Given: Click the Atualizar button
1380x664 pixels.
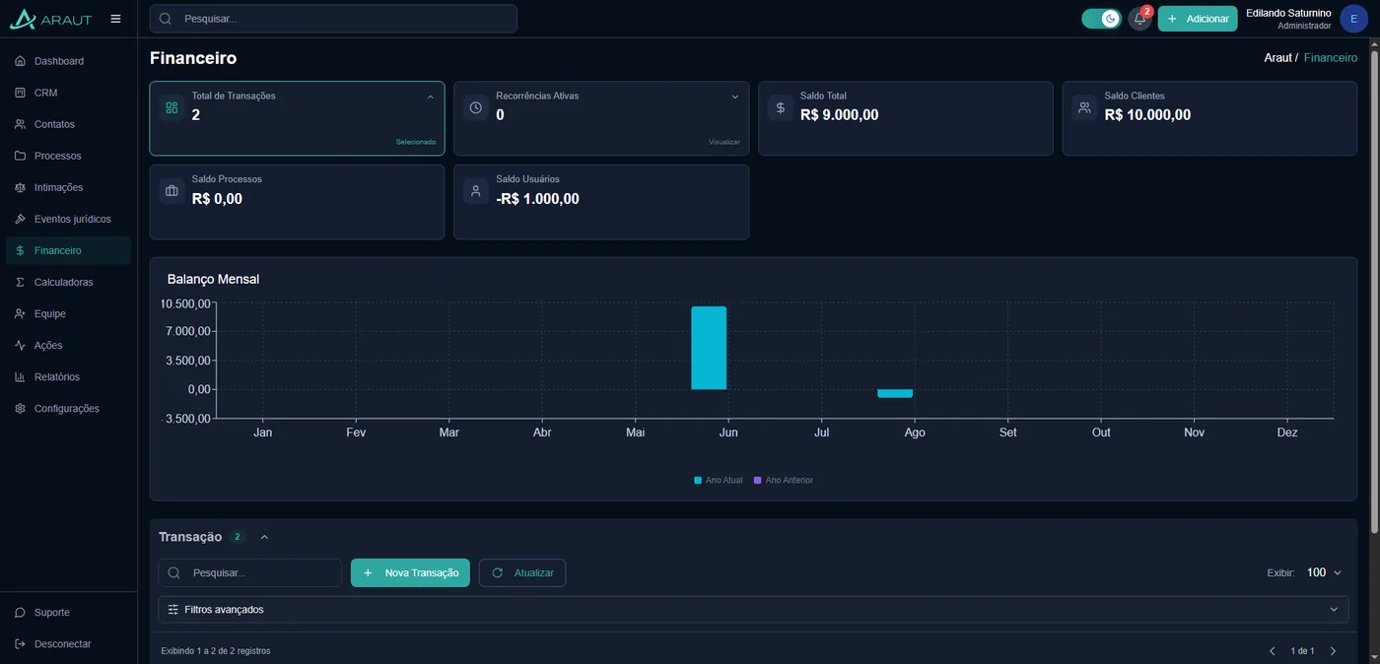Looking at the screenshot, I should click(522, 572).
